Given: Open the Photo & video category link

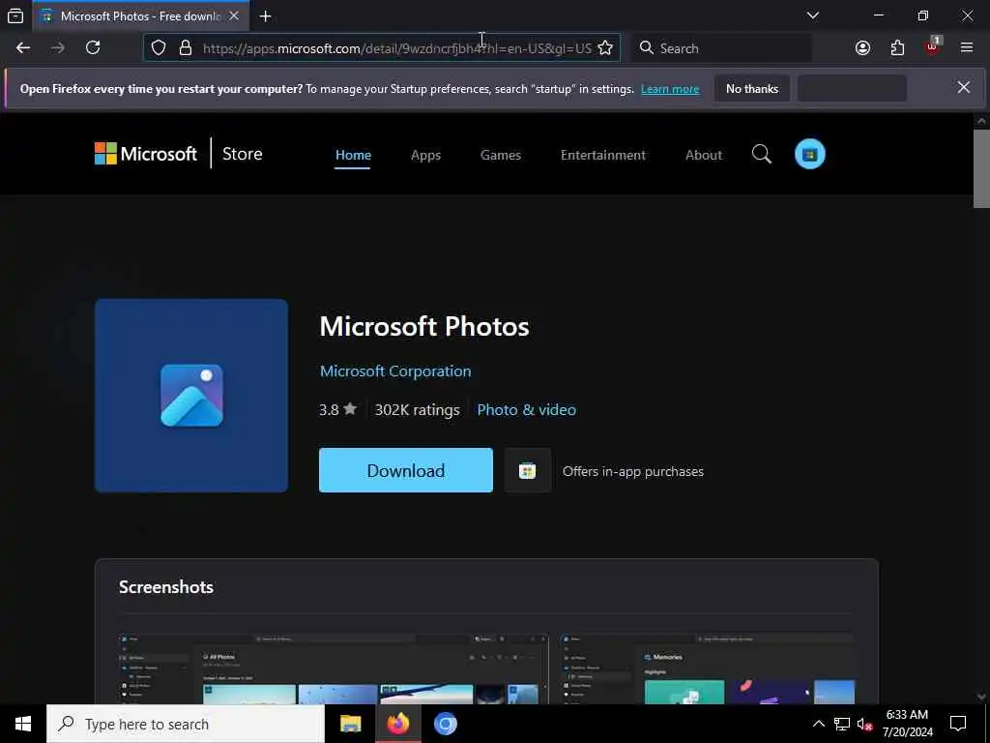Looking at the screenshot, I should (x=527, y=410).
